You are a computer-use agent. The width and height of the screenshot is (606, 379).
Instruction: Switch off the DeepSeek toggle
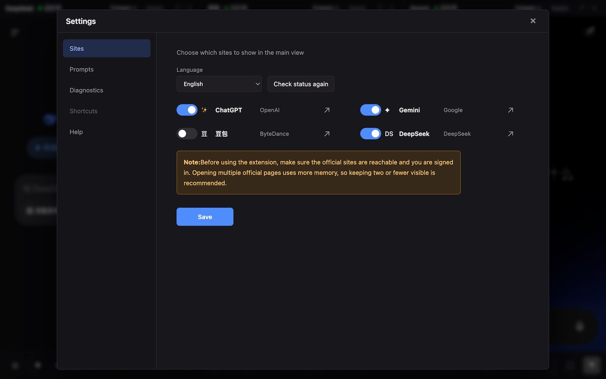[371, 134]
